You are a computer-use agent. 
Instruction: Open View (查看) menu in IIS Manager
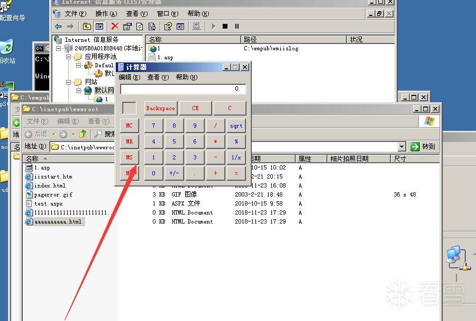point(136,14)
